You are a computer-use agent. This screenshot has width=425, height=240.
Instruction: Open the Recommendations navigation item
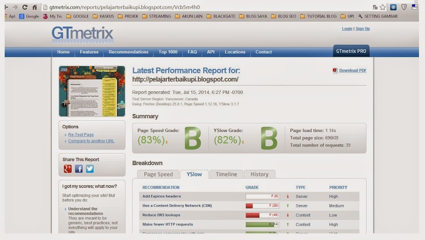pos(128,52)
